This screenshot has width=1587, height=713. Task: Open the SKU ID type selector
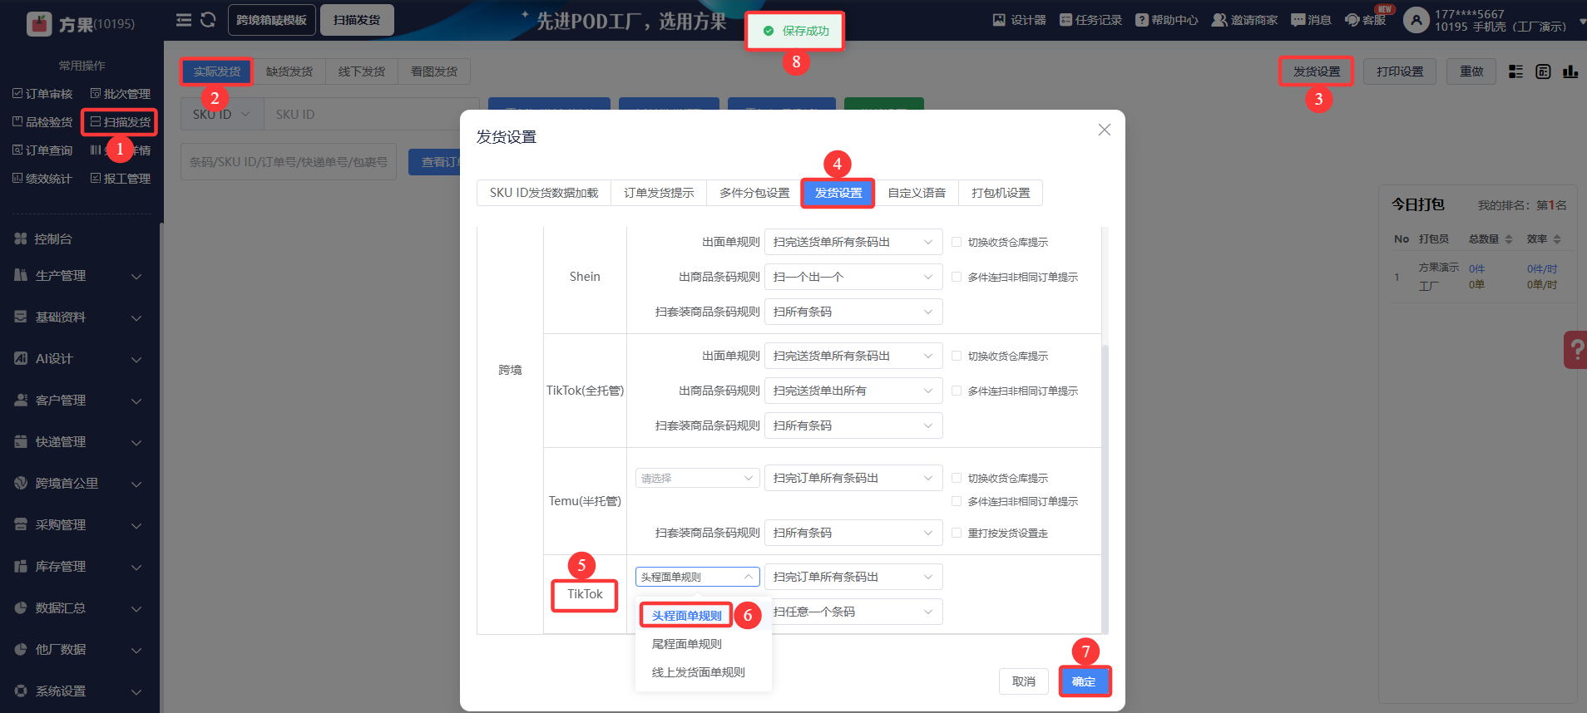pyautogui.click(x=222, y=115)
